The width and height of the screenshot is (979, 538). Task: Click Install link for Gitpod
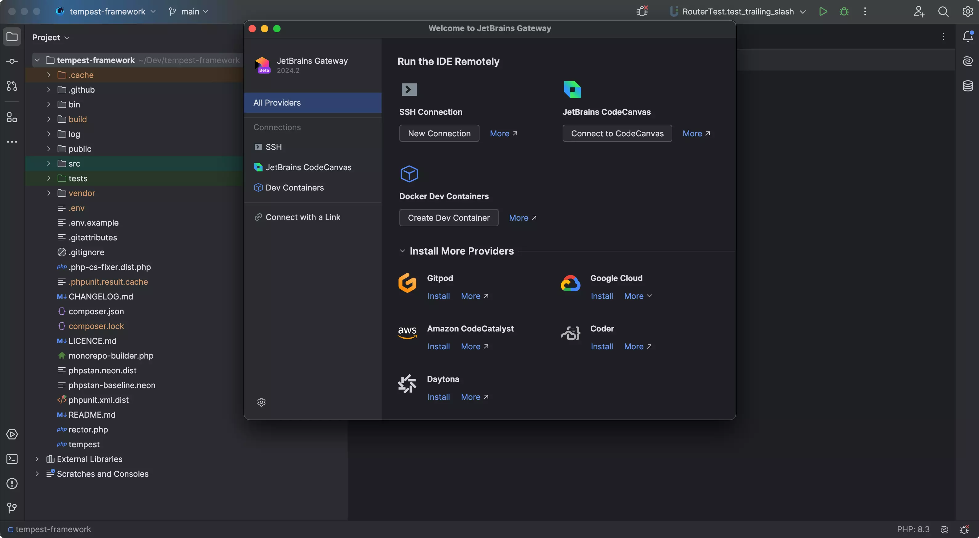coord(438,296)
